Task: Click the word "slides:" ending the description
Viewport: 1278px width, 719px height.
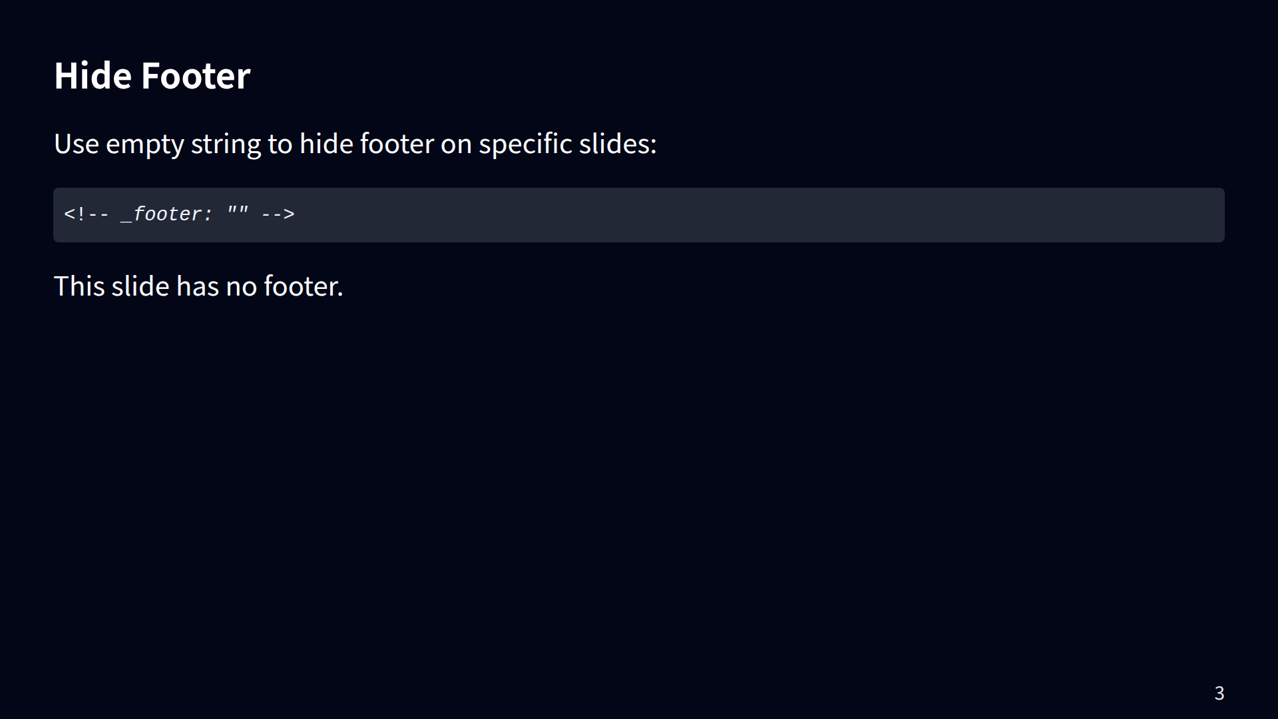Action: click(617, 144)
